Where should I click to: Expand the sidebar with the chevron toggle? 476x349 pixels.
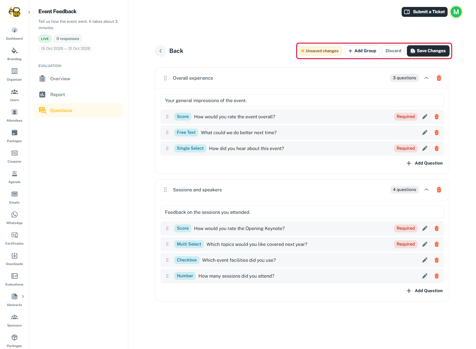click(29, 12)
